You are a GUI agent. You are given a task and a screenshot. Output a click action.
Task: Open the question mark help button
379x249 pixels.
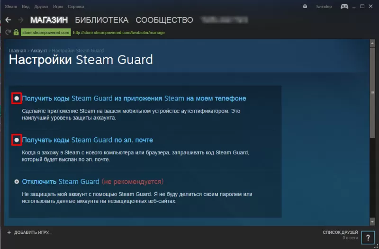[x=368, y=238]
